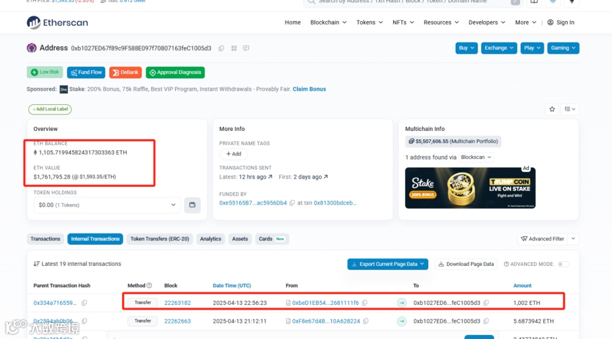Screen dimensions: 612x339
Task: Open the Token Transfers (ERC-20) tab
Action: coord(160,239)
